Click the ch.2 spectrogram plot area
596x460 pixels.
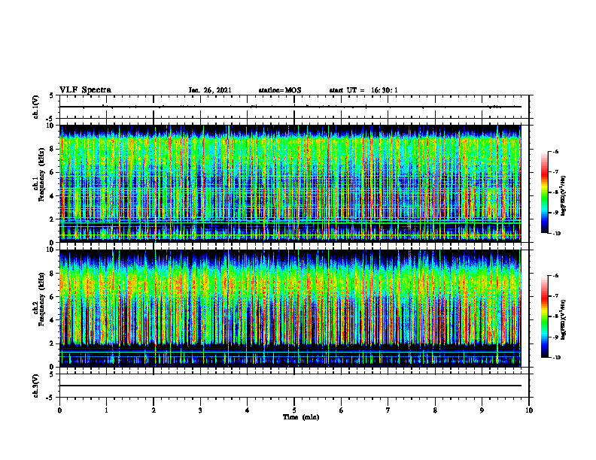290,308
